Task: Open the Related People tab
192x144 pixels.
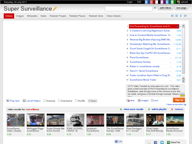Action: [58, 16]
